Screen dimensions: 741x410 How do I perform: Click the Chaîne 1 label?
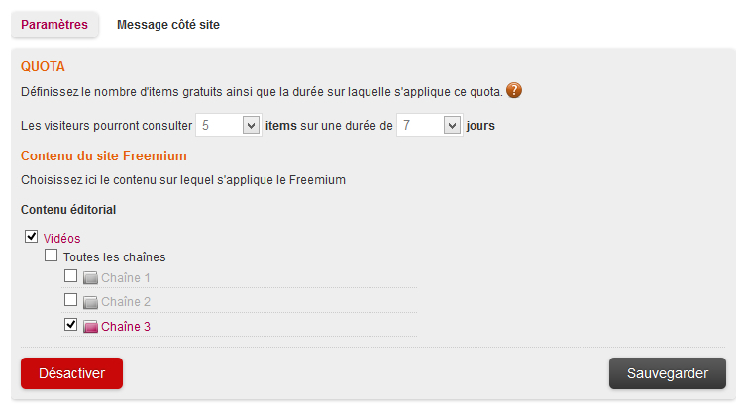126,278
